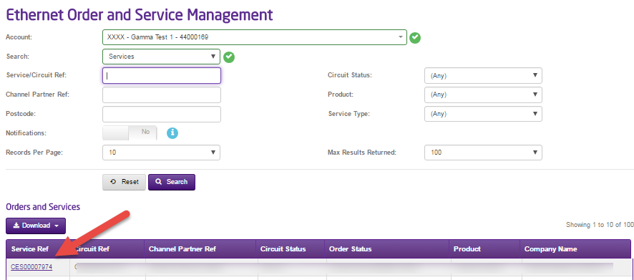Viewport: 634px width, 280px height.
Task: Open the Download dropdown button
Action: [36, 226]
